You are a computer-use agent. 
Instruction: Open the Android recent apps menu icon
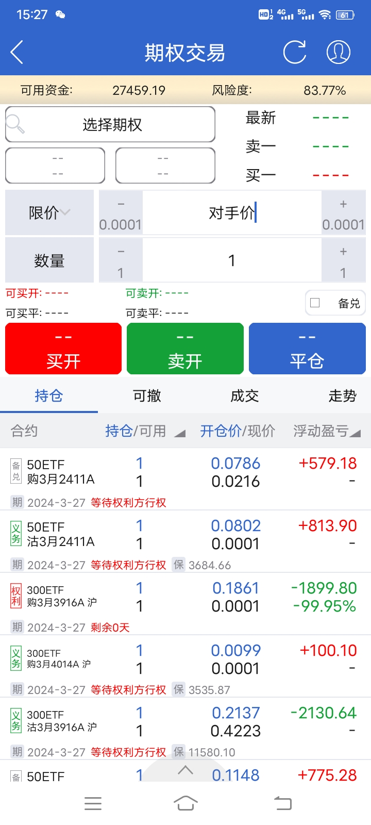[93, 803]
